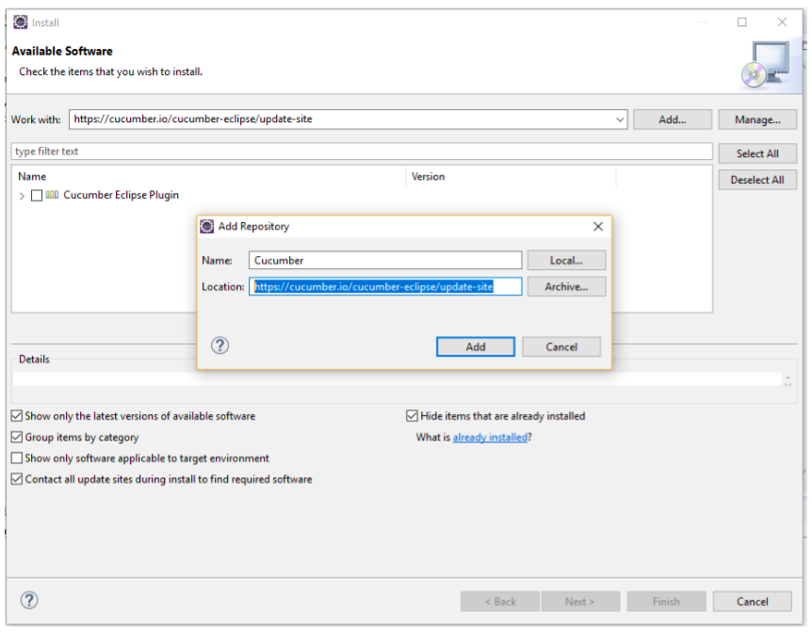Click the Eclipse icon in Add Repository title bar
Viewport: 812px width, 638px height.
(x=207, y=226)
